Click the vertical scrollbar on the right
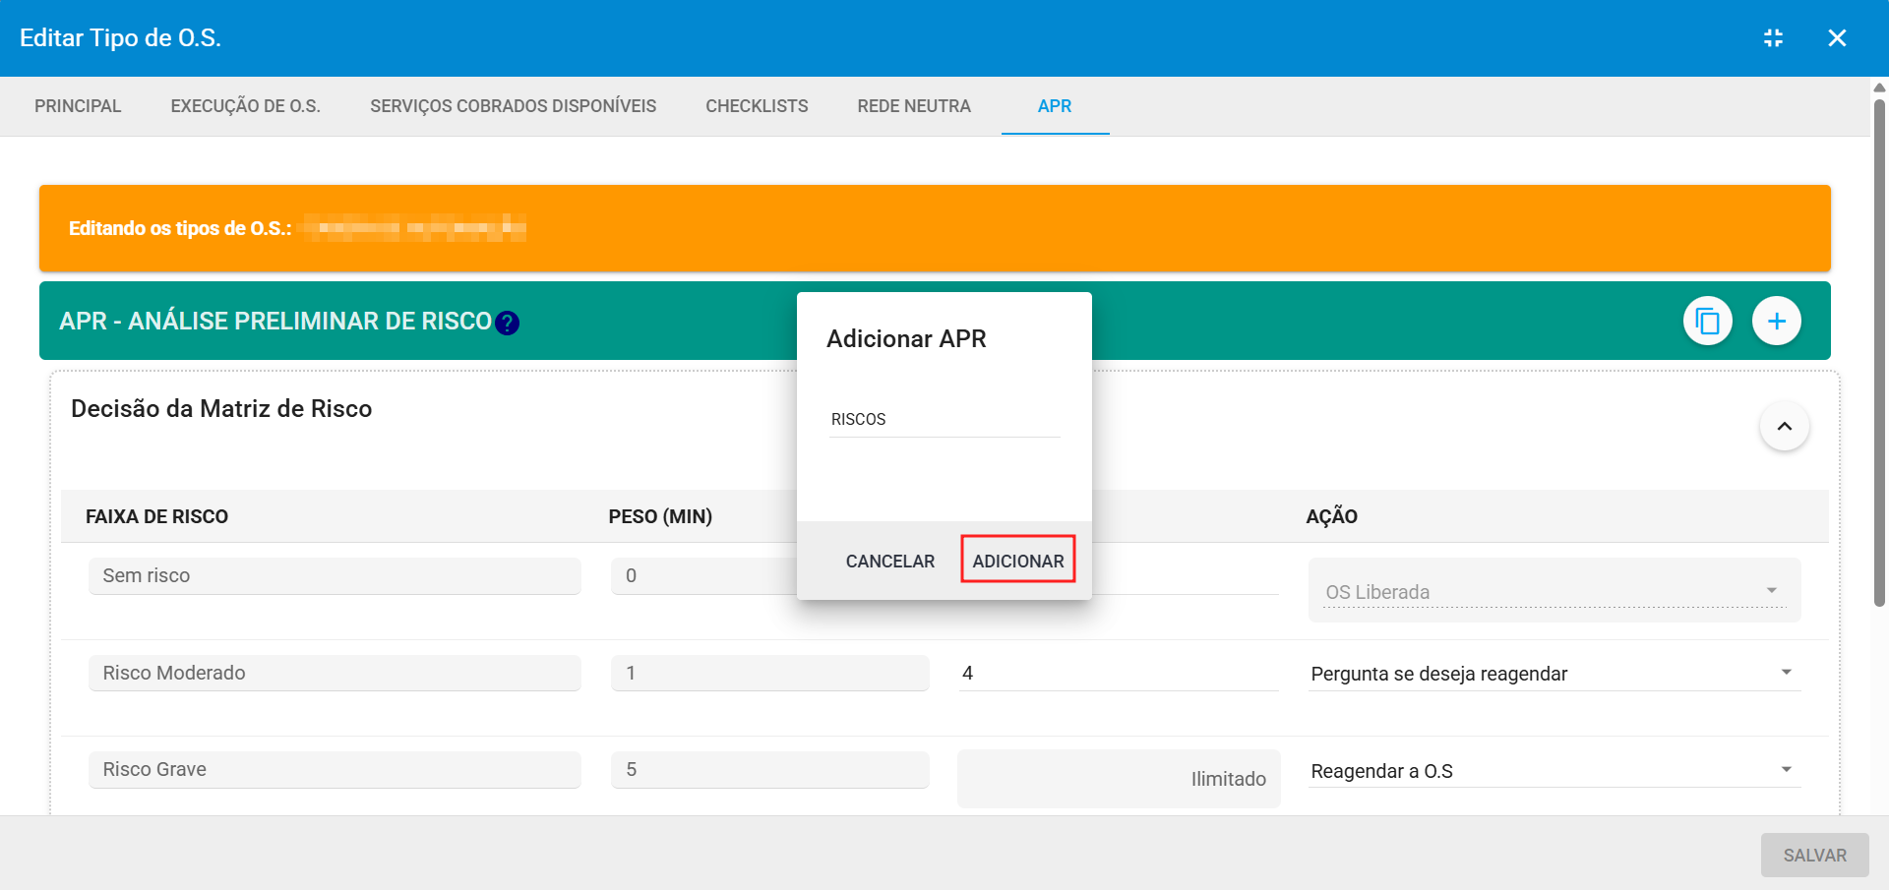Image resolution: width=1889 pixels, height=890 pixels. tap(1879, 354)
